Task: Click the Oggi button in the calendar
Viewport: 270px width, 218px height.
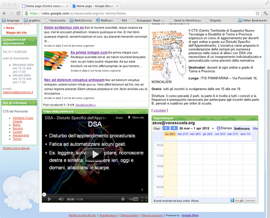Action: click(157, 128)
